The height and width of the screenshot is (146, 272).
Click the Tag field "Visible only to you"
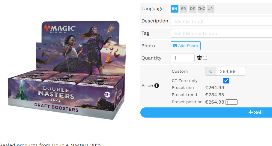click(221, 34)
